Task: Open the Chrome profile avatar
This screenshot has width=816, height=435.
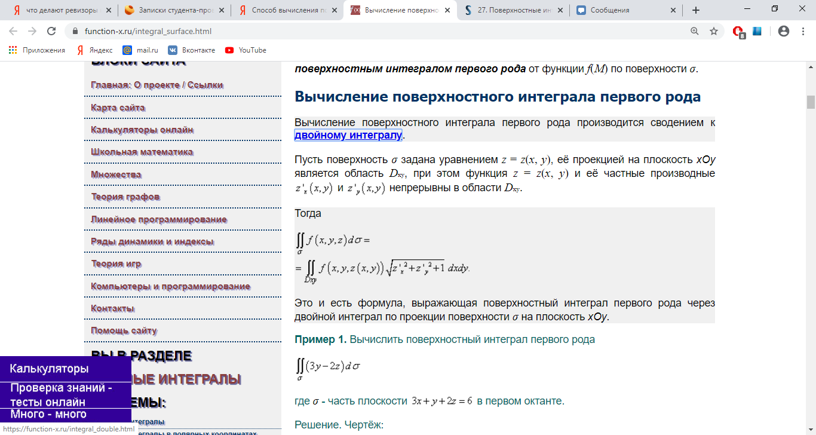Action: [784, 31]
